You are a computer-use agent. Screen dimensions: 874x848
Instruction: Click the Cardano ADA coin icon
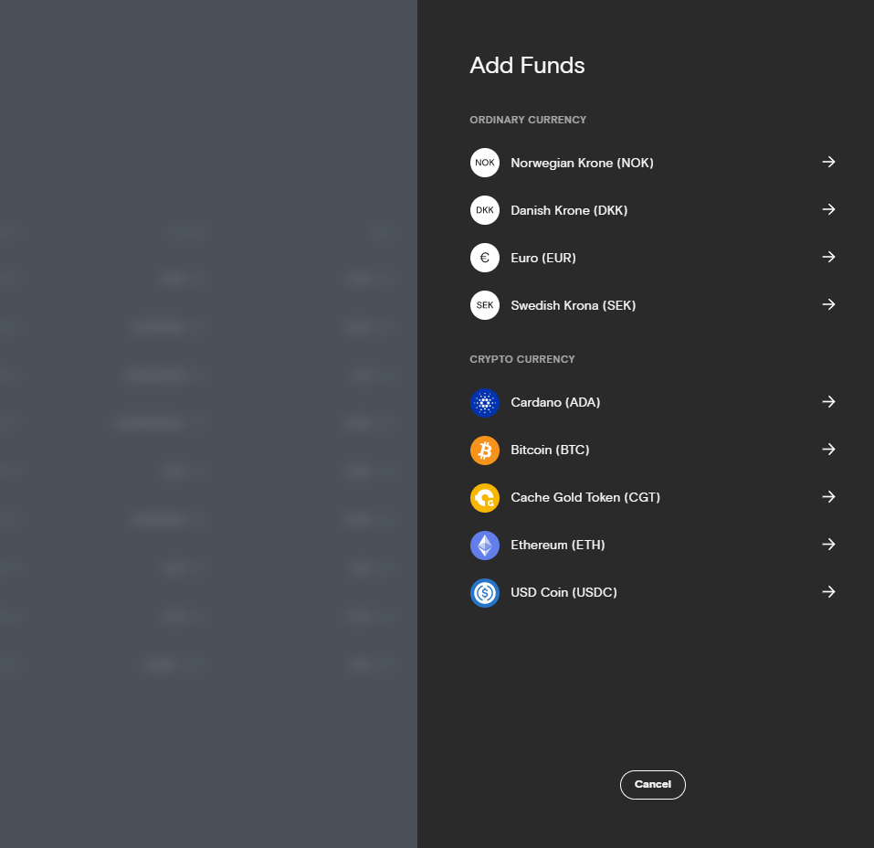(x=485, y=402)
